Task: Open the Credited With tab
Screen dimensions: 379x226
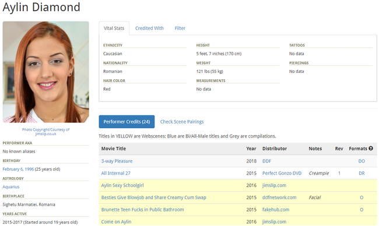Action: point(149,28)
